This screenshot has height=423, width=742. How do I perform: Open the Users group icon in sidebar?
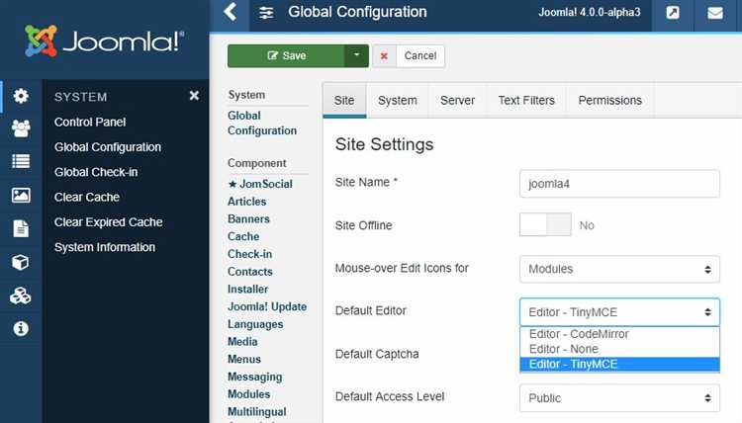click(20, 128)
